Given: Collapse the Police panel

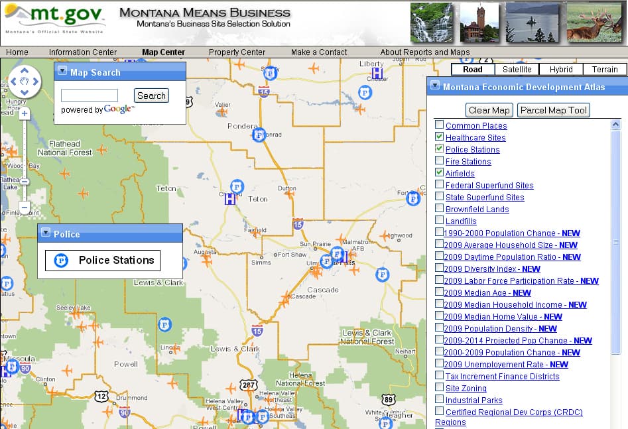Looking at the screenshot, I should 45,232.
